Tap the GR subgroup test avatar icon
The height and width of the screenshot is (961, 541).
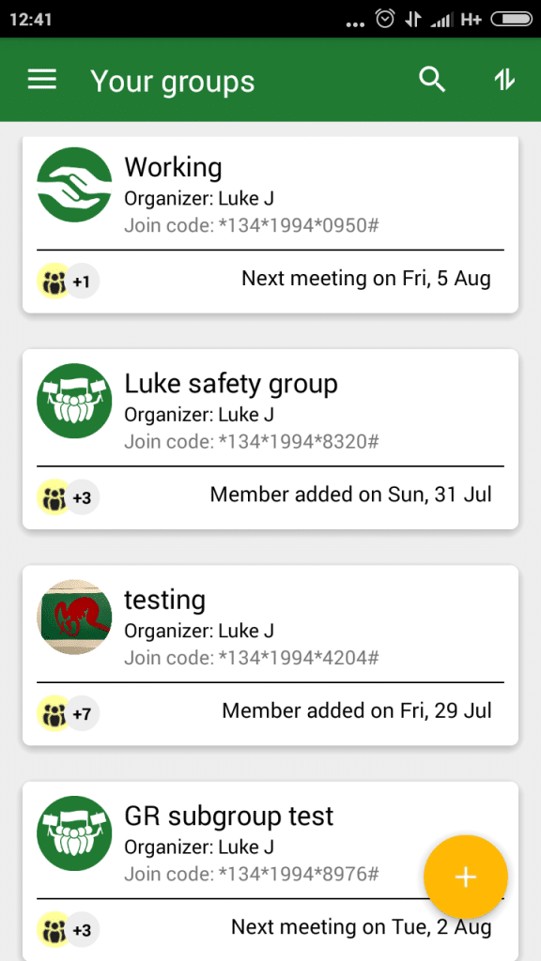74,833
